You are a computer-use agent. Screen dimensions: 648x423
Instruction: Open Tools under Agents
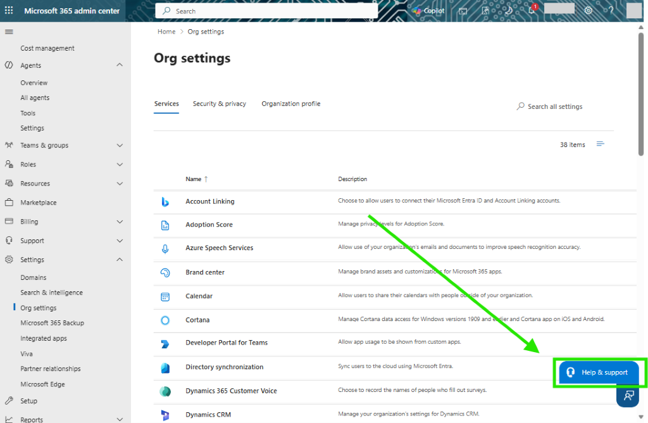point(28,113)
